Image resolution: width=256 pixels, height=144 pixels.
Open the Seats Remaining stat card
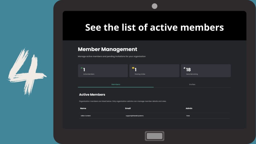[x=206, y=71]
